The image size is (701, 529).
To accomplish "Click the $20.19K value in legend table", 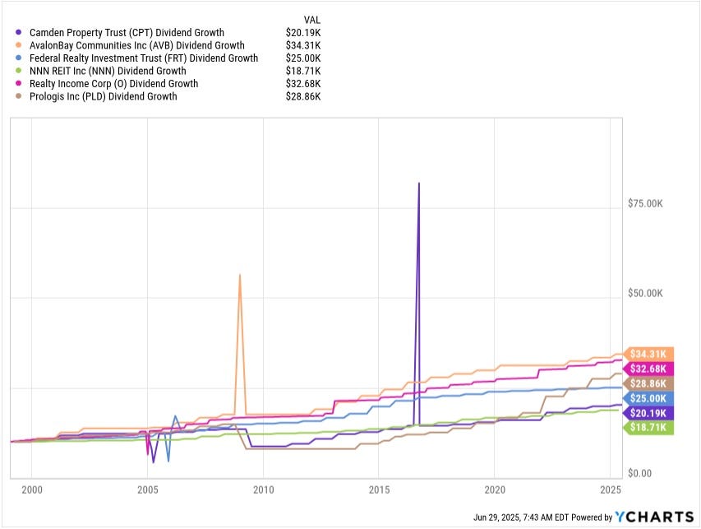I will tap(303, 33).
